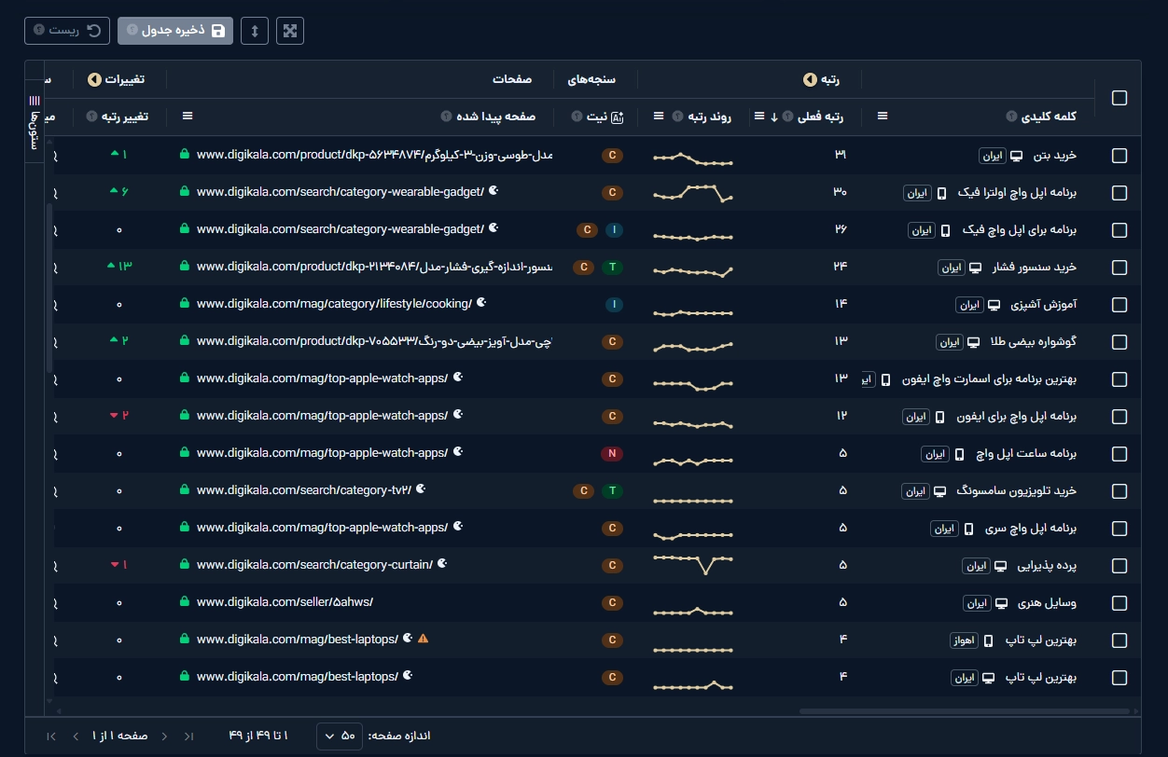
Task: Click the ۱ تا ۴۹ از ۴۹ pagination summary
Action: pyautogui.click(x=258, y=736)
